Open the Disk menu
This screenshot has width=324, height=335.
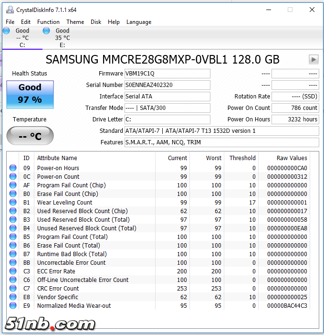pyautogui.click(x=96, y=22)
